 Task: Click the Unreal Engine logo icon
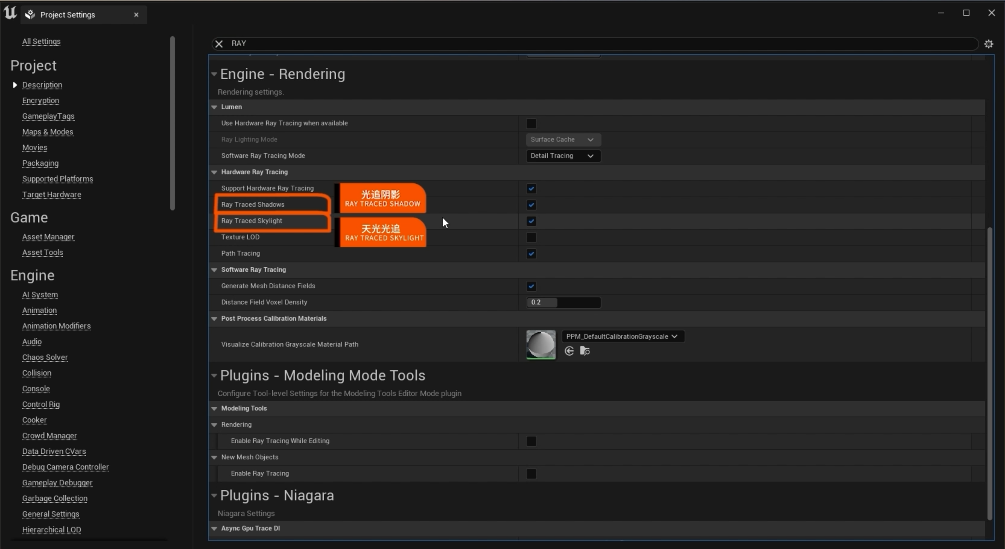(x=10, y=13)
